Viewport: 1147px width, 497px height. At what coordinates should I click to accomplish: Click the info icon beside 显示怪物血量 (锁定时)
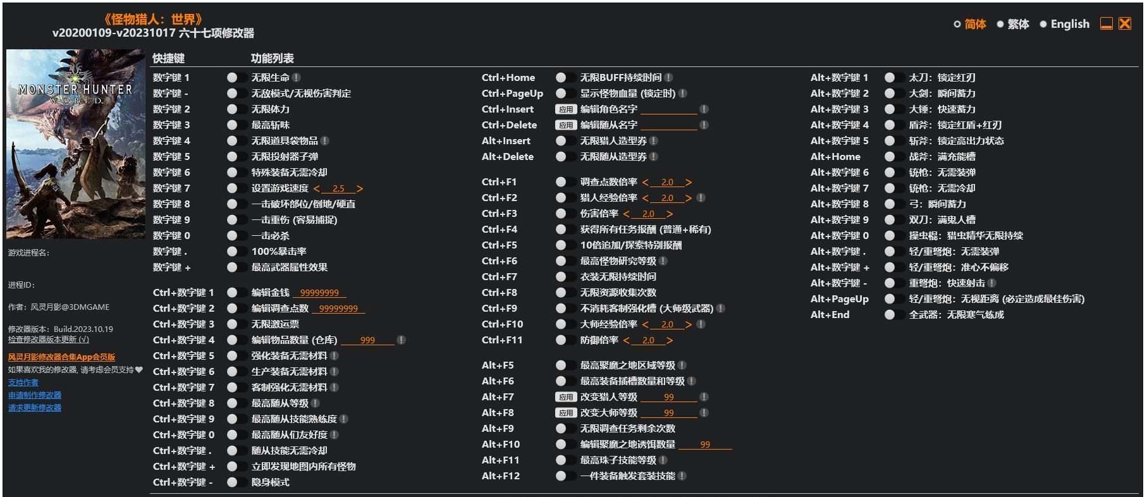682,94
